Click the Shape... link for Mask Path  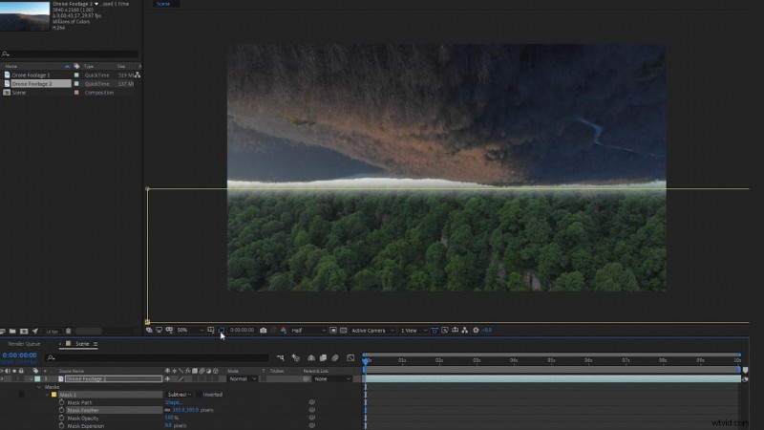pyautogui.click(x=174, y=402)
